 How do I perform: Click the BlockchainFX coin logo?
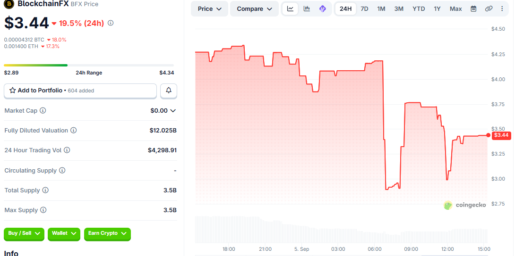point(9,4)
